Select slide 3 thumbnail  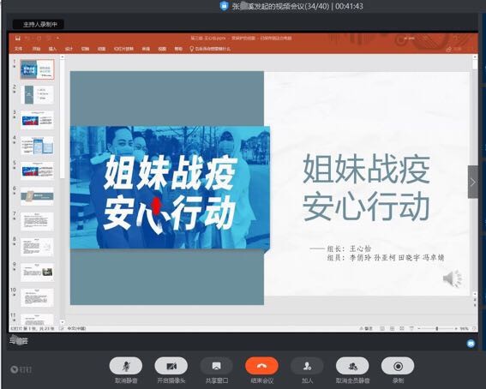[37, 120]
